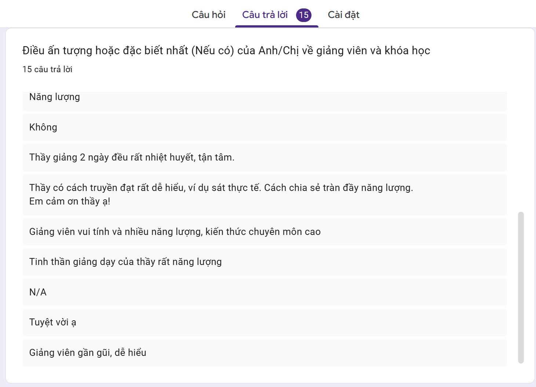Click the question title about giảng viên
Screen dimensions: 536x387
226,50
